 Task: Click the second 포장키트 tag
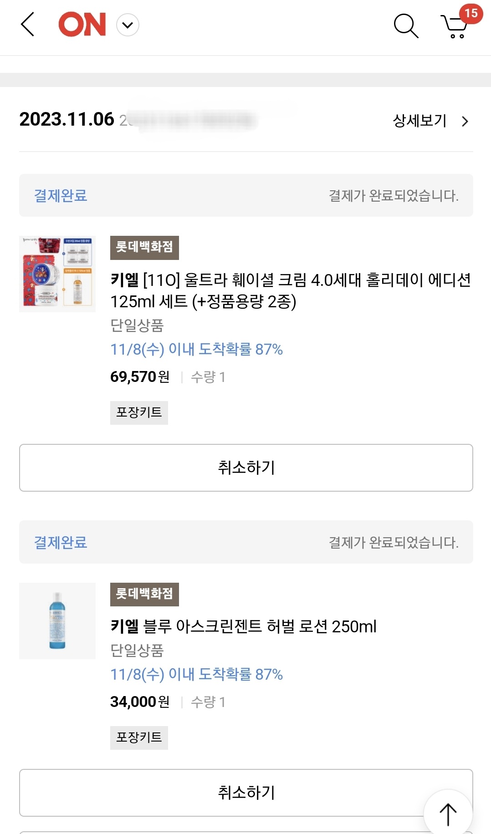coord(139,737)
